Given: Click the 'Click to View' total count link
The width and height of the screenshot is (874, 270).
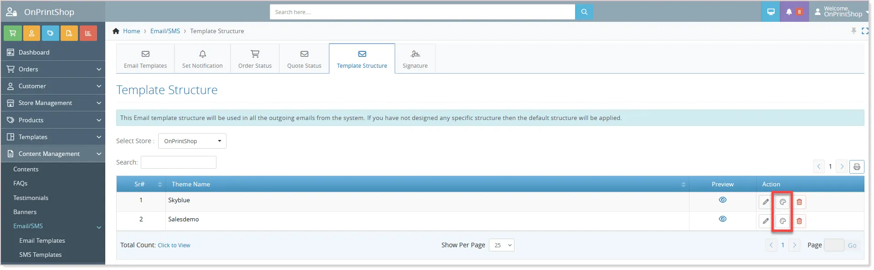Looking at the screenshot, I should (174, 245).
